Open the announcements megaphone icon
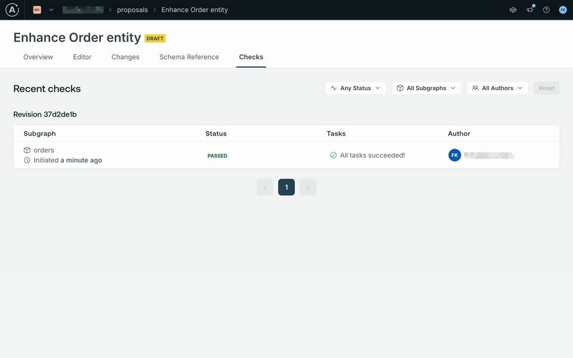The height and width of the screenshot is (358, 573). [529, 10]
